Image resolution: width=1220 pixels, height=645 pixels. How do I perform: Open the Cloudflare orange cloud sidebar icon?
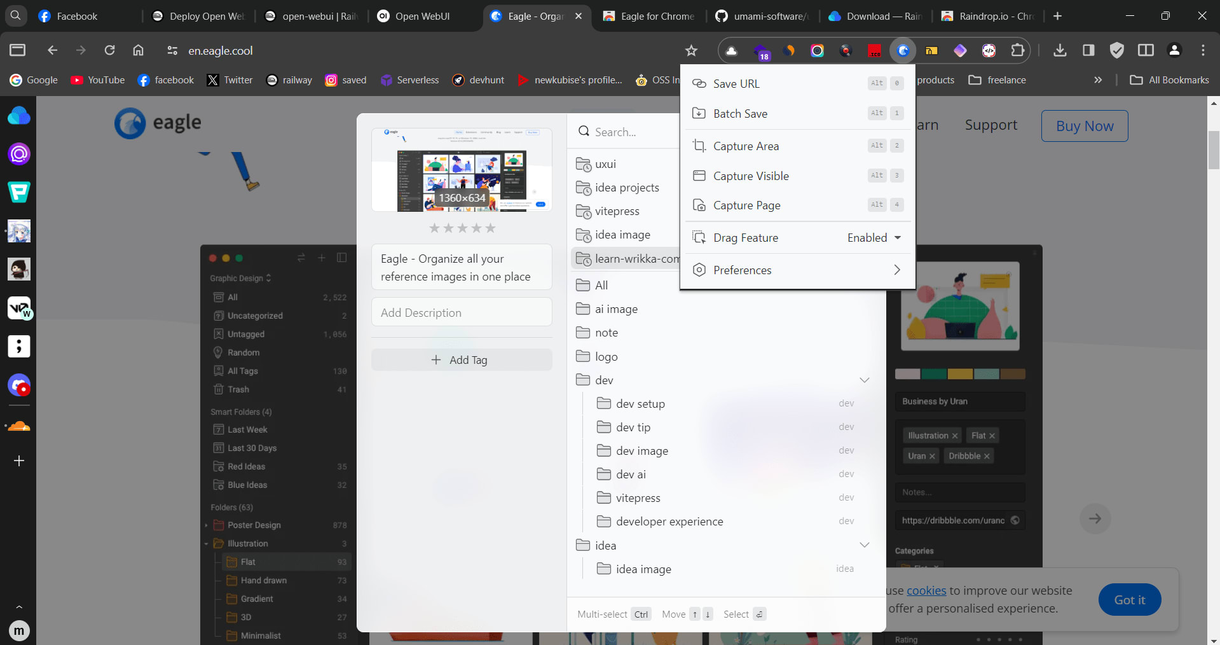click(x=19, y=425)
